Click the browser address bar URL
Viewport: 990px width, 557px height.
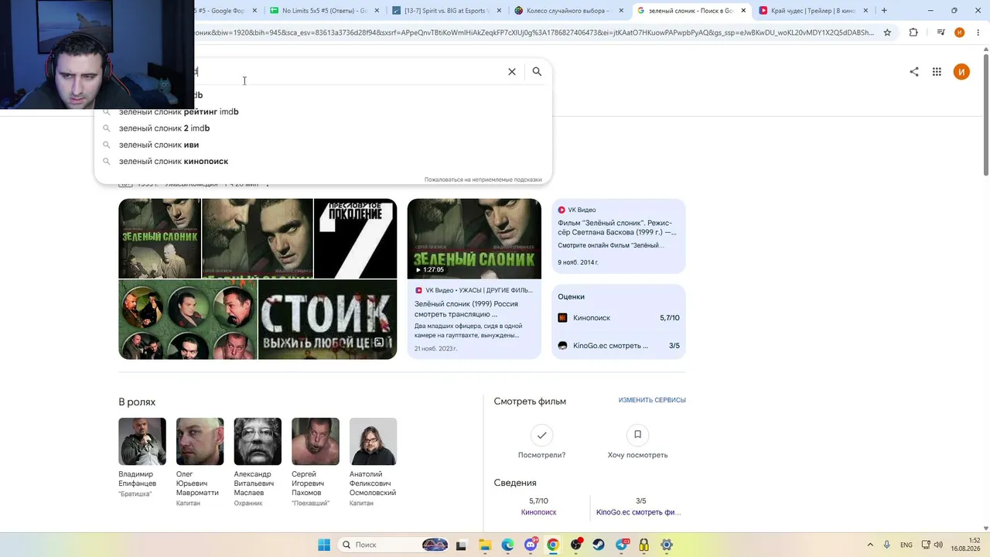pos(534,32)
